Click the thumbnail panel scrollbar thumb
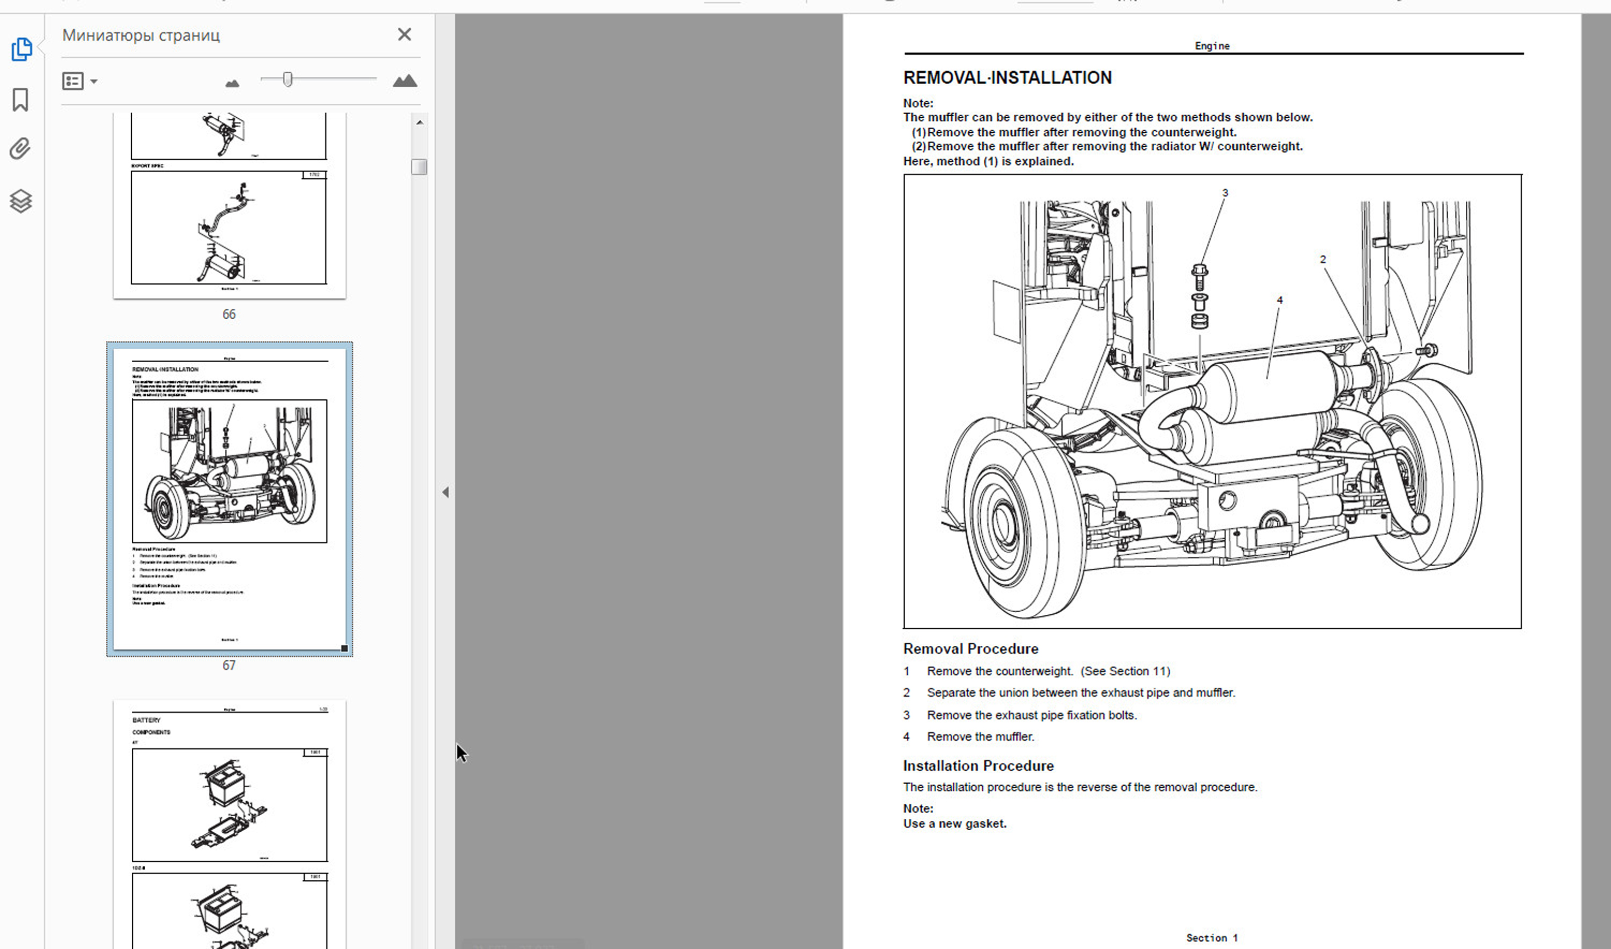Viewport: 1611px width, 949px height. click(x=419, y=166)
